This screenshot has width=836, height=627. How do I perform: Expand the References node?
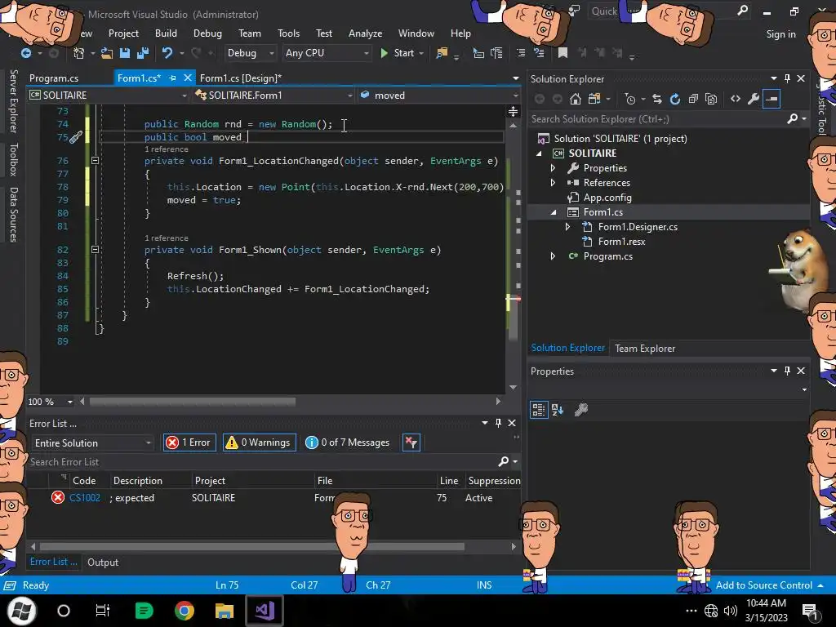(553, 182)
